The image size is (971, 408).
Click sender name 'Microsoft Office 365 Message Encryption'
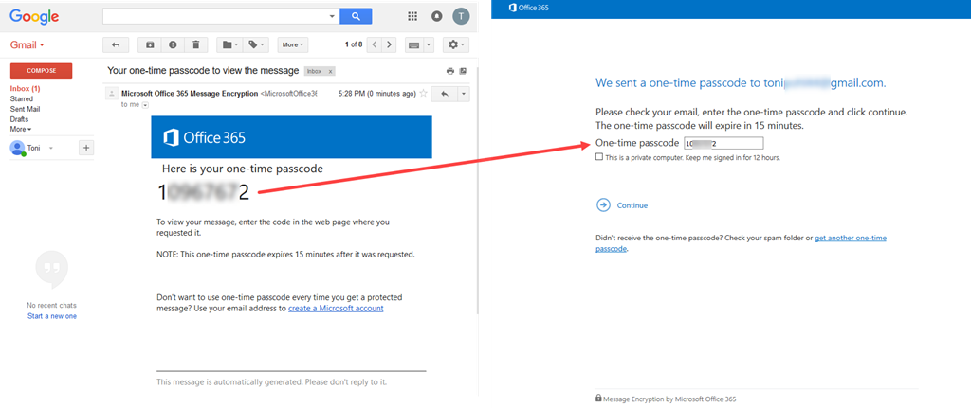(190, 94)
